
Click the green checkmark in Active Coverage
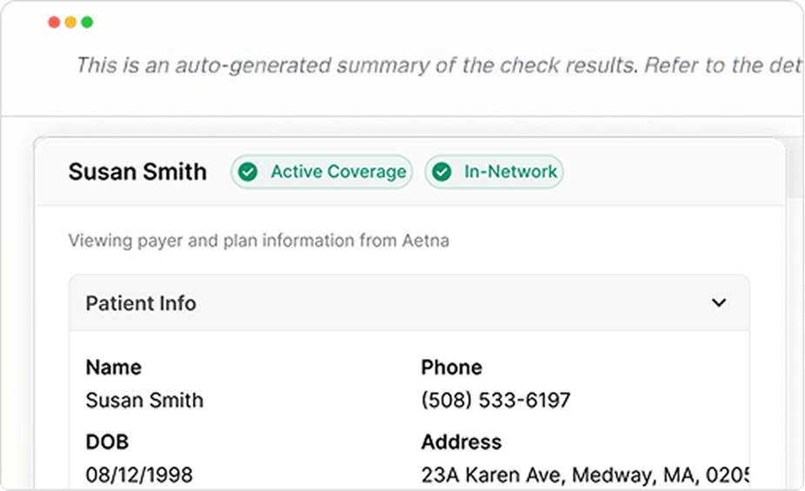click(x=248, y=172)
